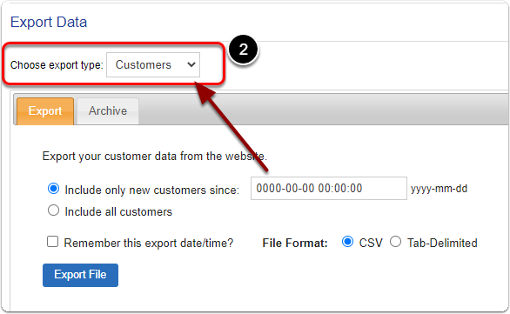
Task: Choose Tab-Delimited file format
Action: click(395, 242)
